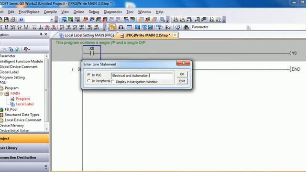Open the Parameter dropdown in toolbar
This screenshot has height=172, width=306.
pos(248,27)
